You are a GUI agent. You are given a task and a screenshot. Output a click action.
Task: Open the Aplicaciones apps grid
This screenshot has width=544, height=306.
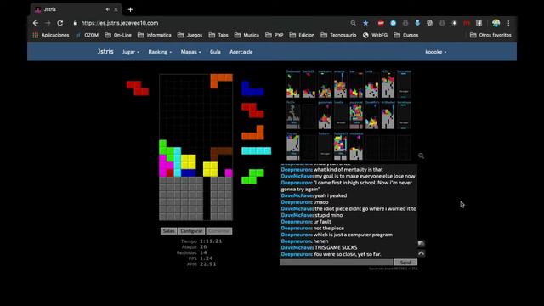[x=51, y=35]
